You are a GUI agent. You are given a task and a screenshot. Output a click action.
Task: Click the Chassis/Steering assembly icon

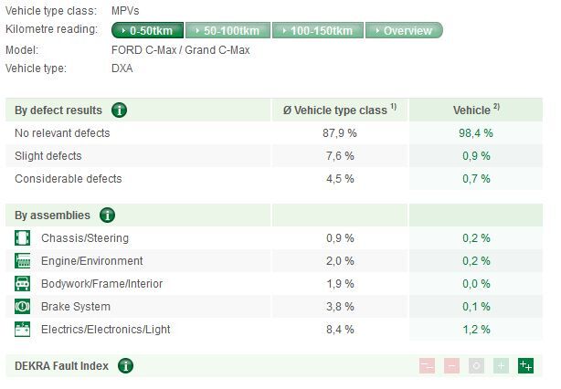23,238
